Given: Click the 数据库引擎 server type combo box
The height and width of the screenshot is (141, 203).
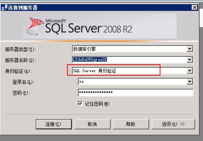Looking at the screenshot, I should coord(133,49).
